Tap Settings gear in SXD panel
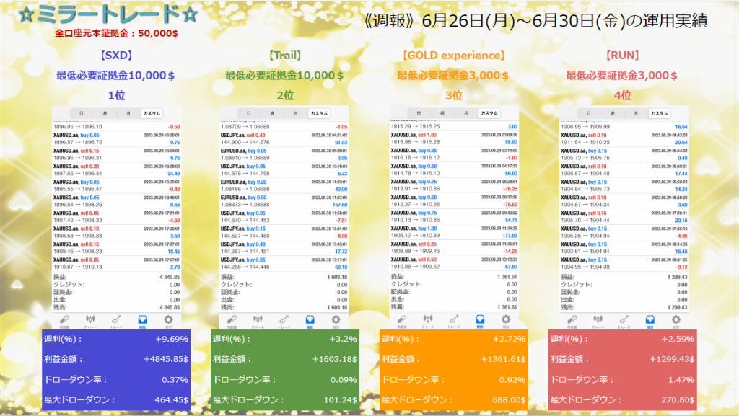 coord(169,319)
